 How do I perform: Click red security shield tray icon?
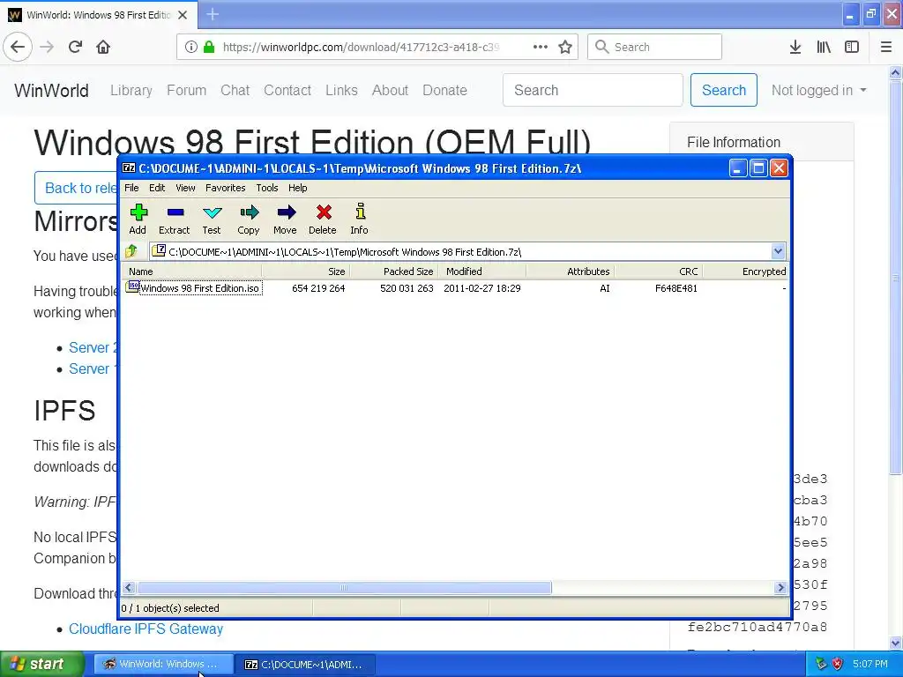point(838,664)
